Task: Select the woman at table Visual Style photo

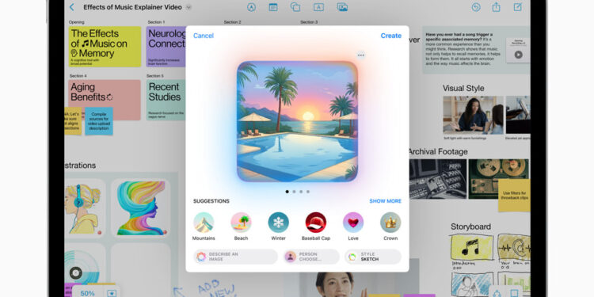Action: click(x=473, y=115)
